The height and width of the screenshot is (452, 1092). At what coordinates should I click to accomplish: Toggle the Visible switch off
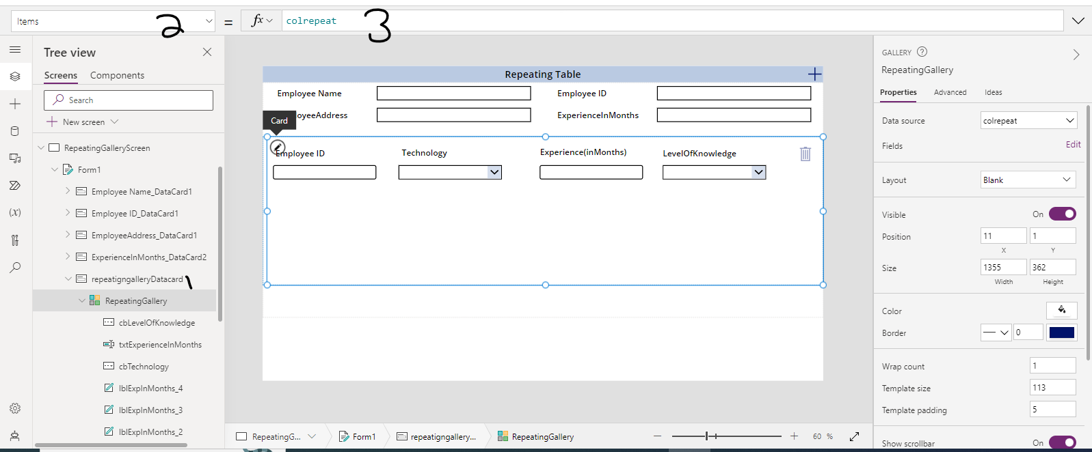pos(1062,214)
